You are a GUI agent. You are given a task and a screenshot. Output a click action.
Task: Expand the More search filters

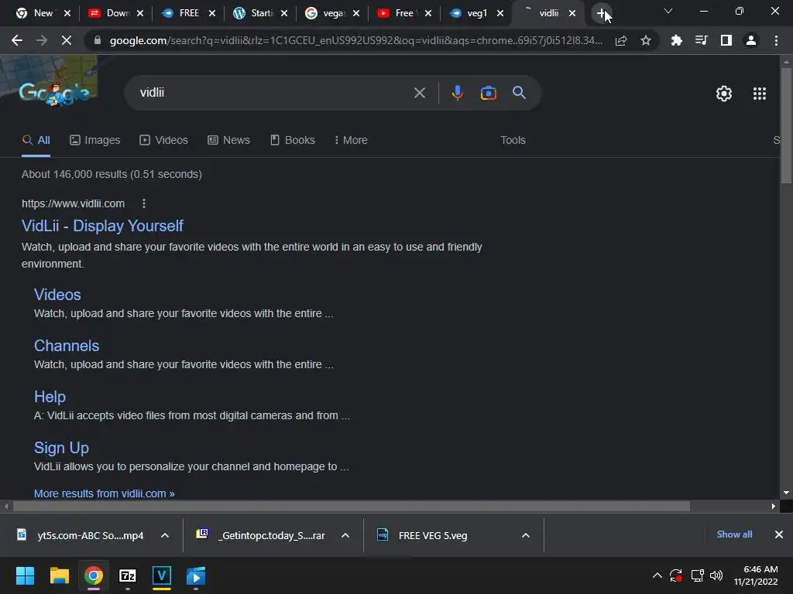[351, 141]
